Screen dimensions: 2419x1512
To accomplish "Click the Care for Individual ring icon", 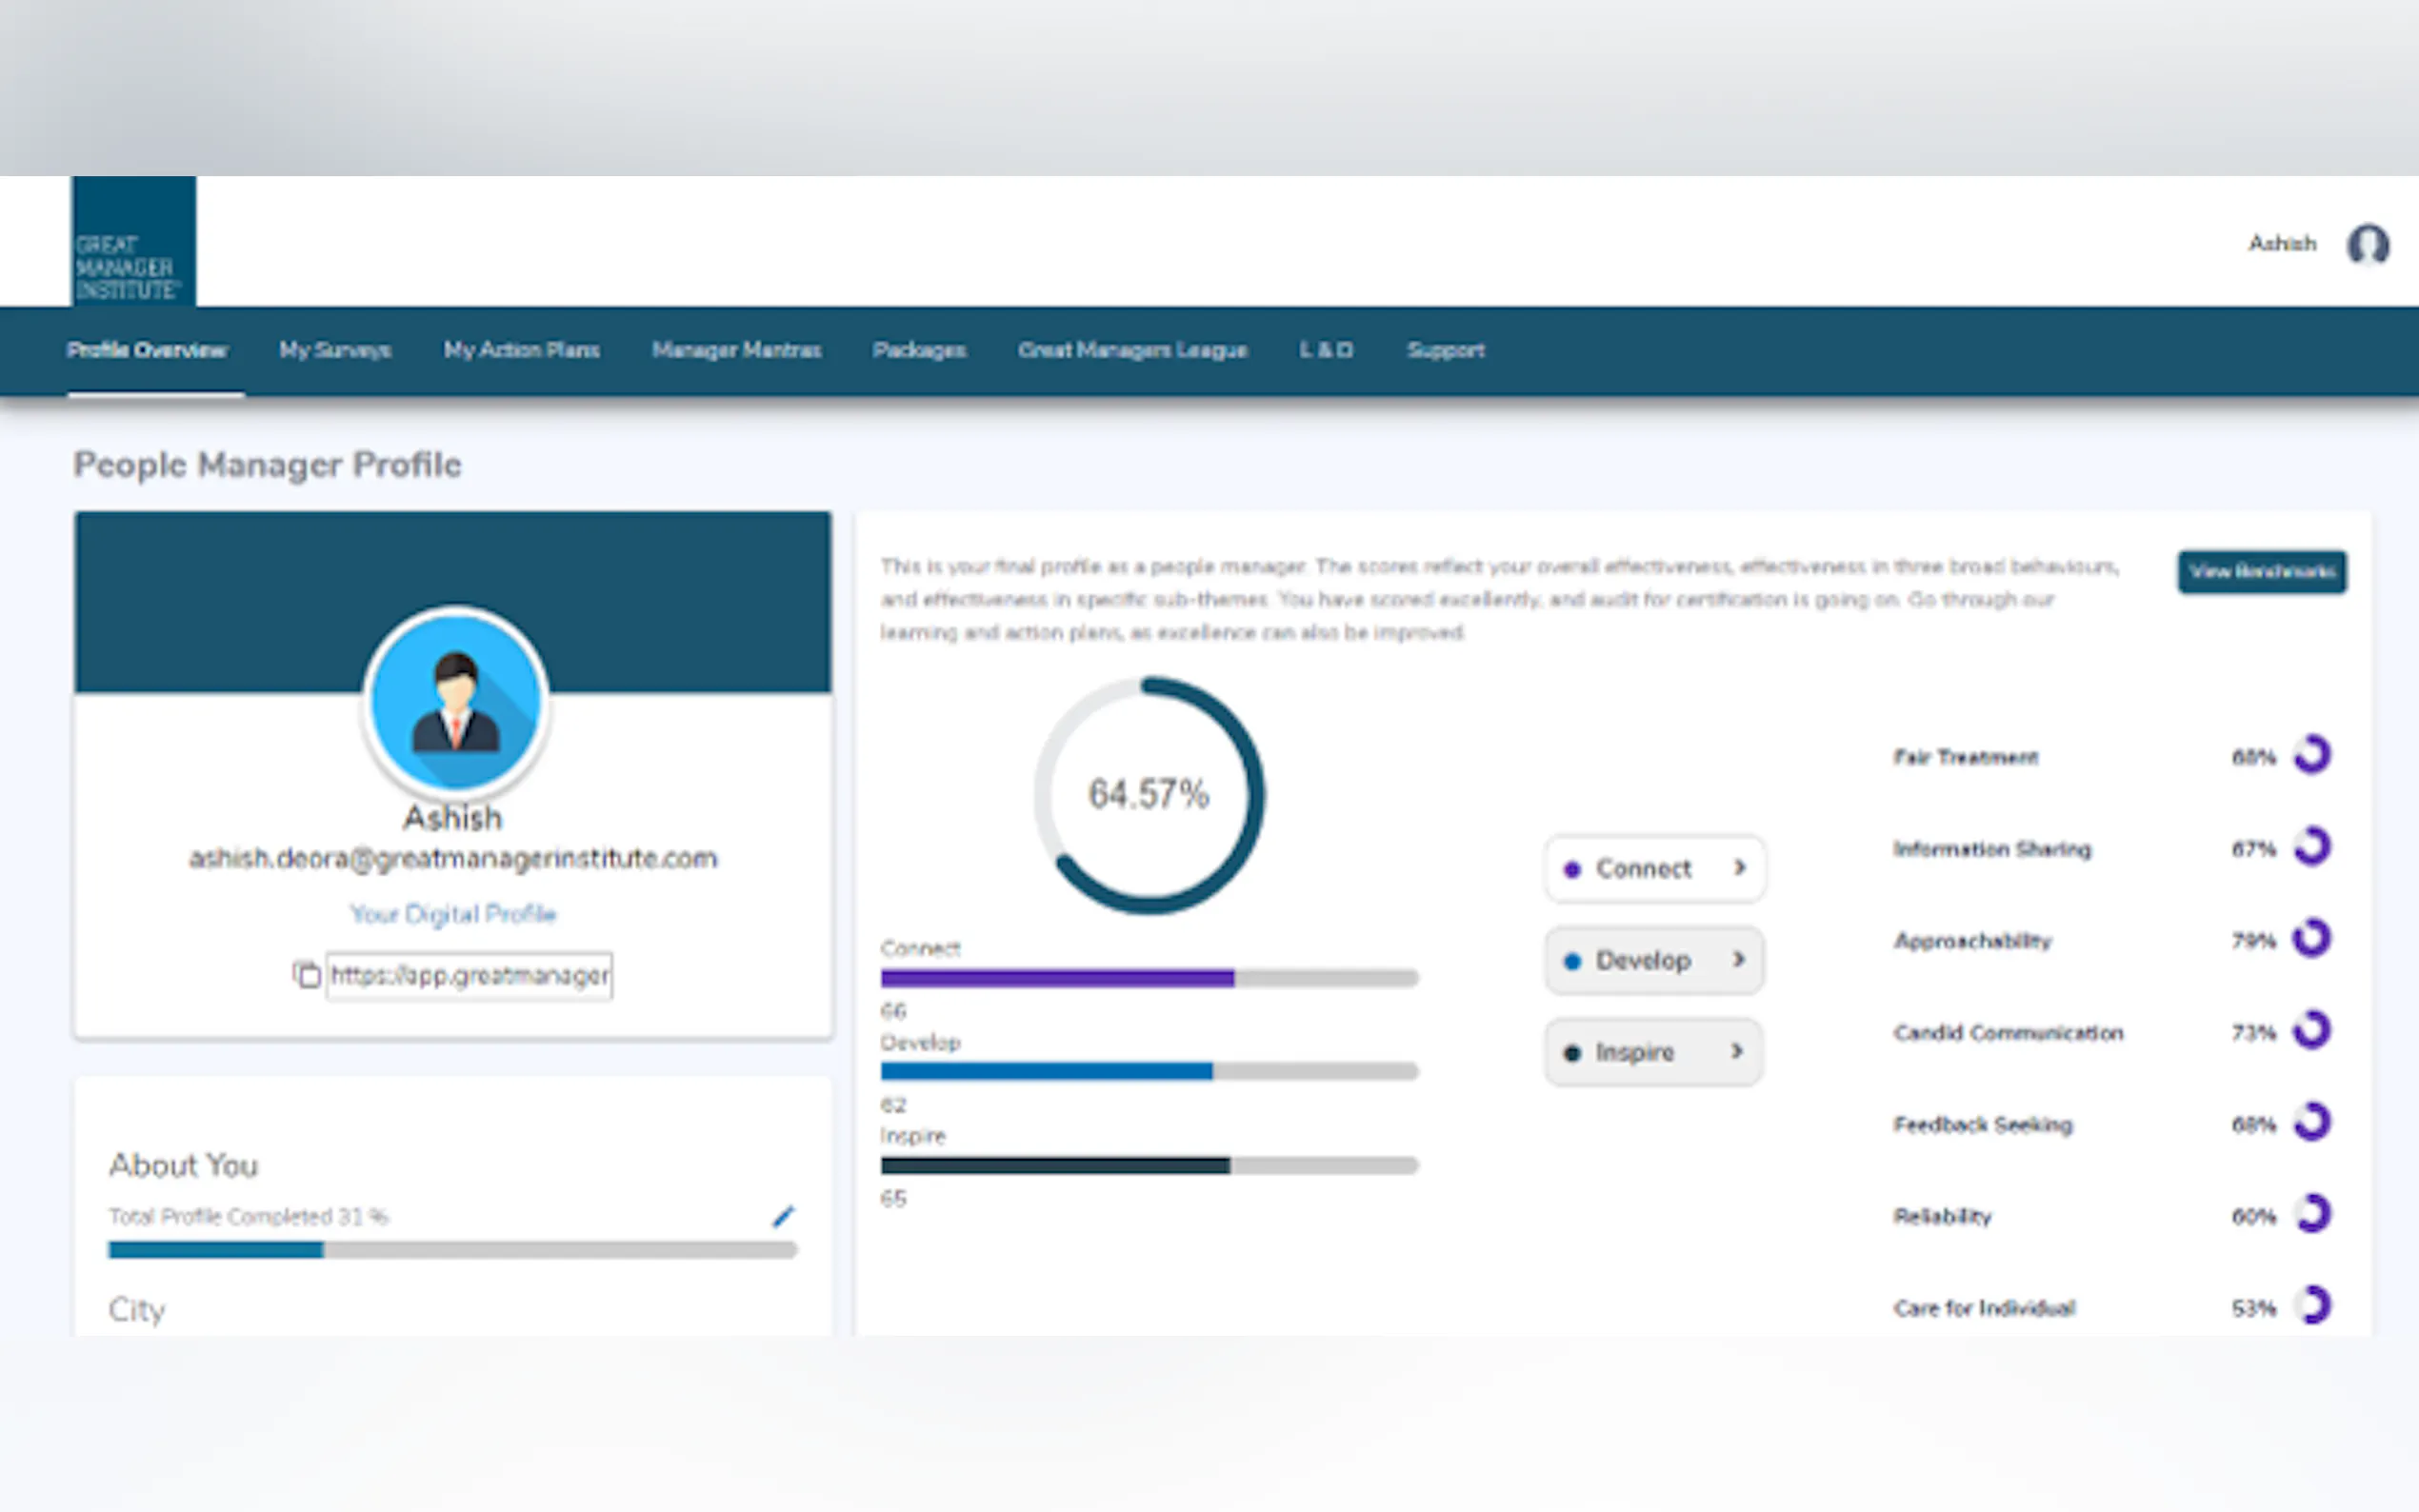I will [2312, 1306].
